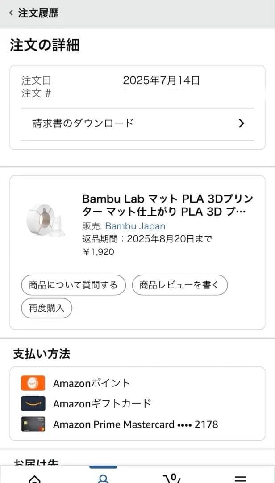Viewport: 275px width, 483px height.
Task: Open the hamburger menu icon bottom right
Action: pos(241,479)
